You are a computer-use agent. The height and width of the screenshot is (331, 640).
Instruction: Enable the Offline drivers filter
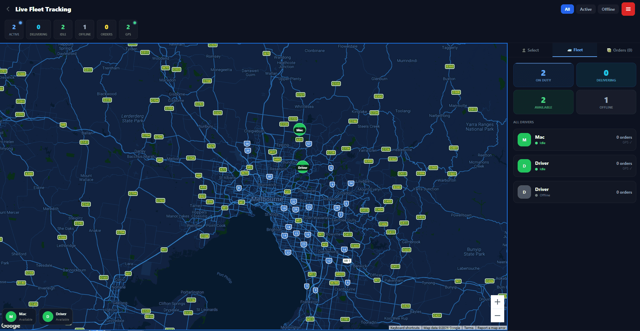pos(608,9)
